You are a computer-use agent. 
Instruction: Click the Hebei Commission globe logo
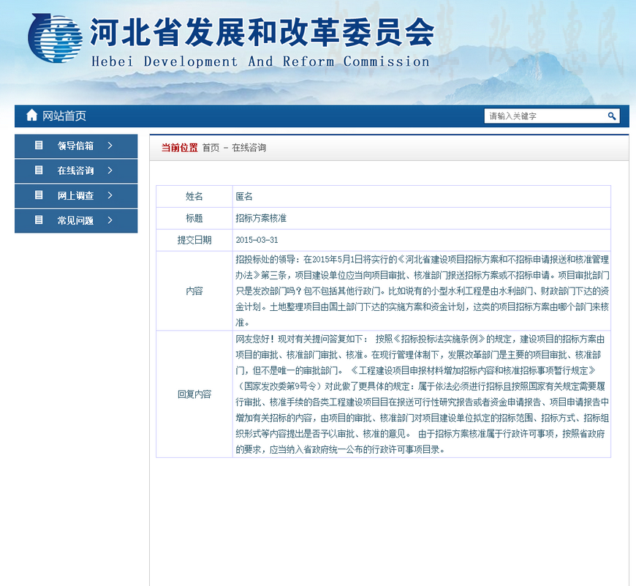pos(55,38)
